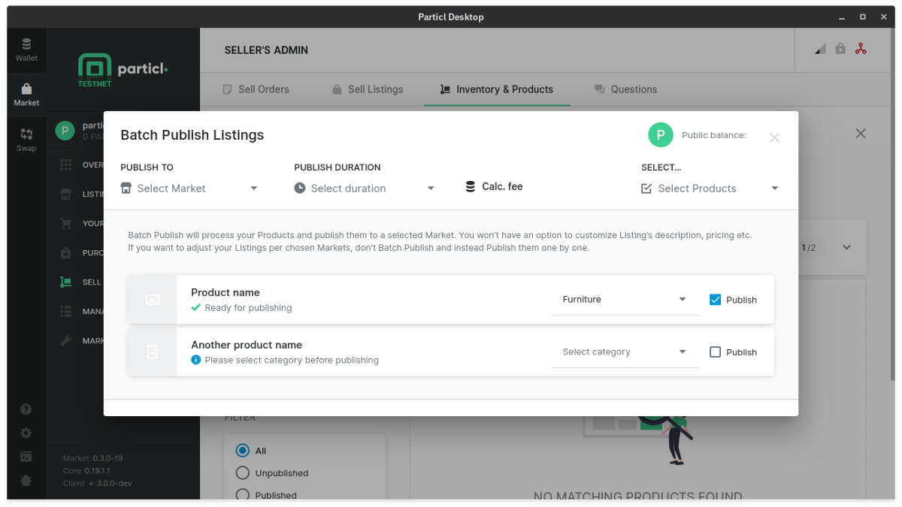Check the network signal status icon

click(820, 49)
